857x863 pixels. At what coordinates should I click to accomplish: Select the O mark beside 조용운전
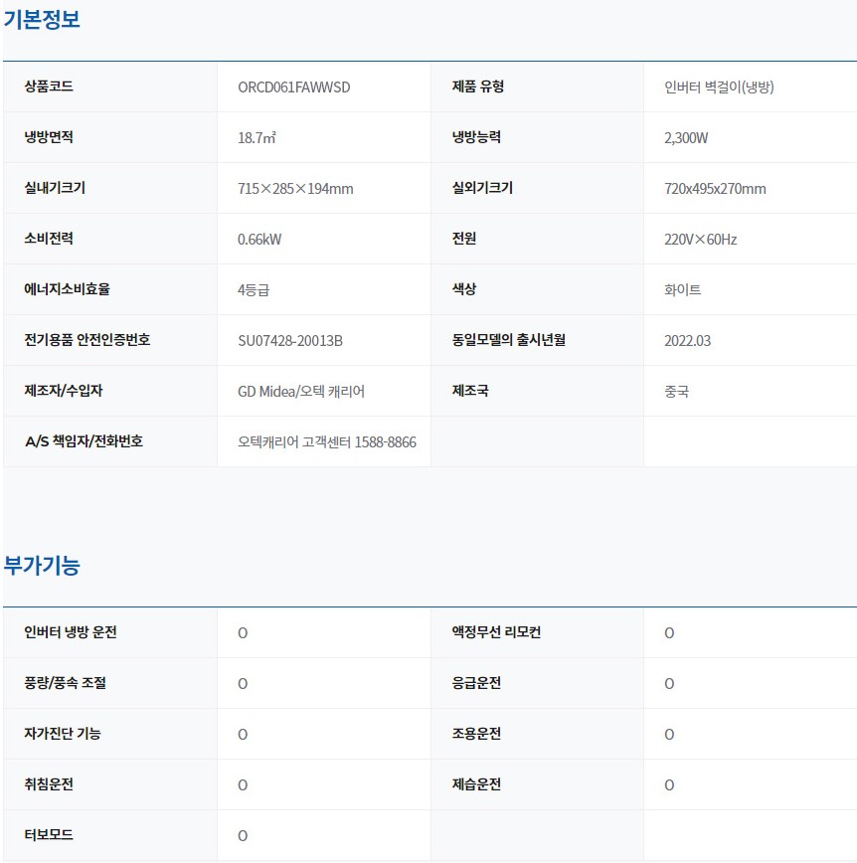pyautogui.click(x=669, y=734)
